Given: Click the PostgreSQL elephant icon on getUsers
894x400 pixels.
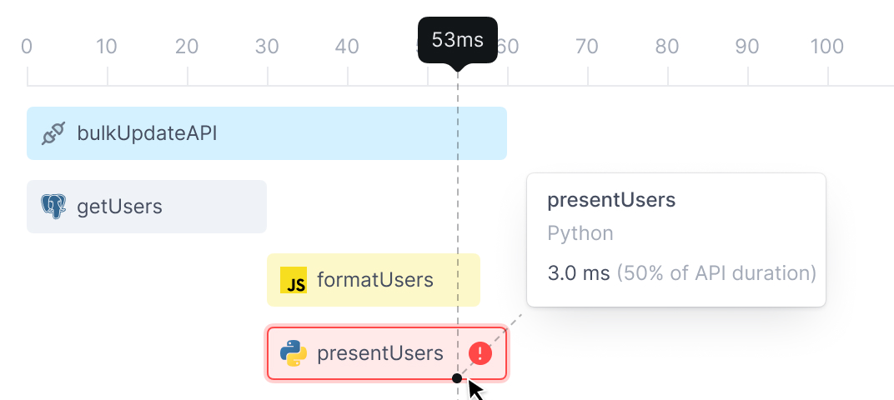Looking at the screenshot, I should 53,207.
